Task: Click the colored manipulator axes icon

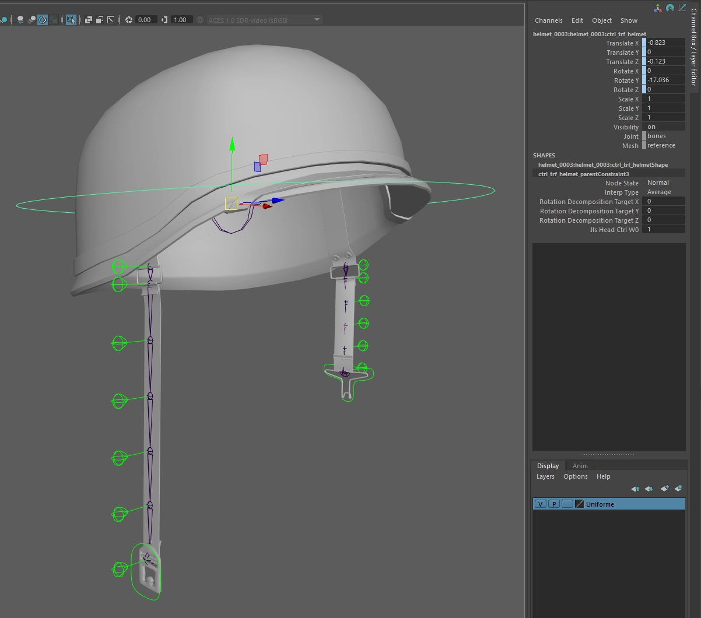Action: [x=658, y=8]
